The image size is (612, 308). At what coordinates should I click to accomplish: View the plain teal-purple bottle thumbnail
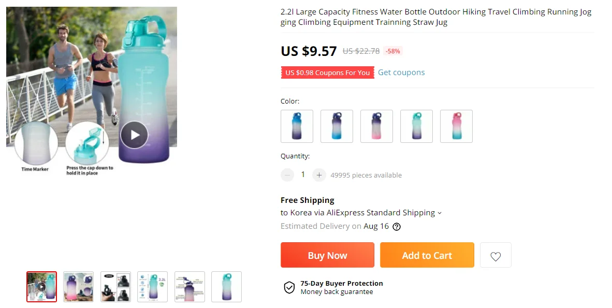226,287
